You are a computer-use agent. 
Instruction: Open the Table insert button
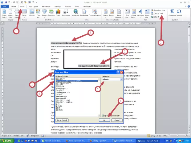pos(24,14)
